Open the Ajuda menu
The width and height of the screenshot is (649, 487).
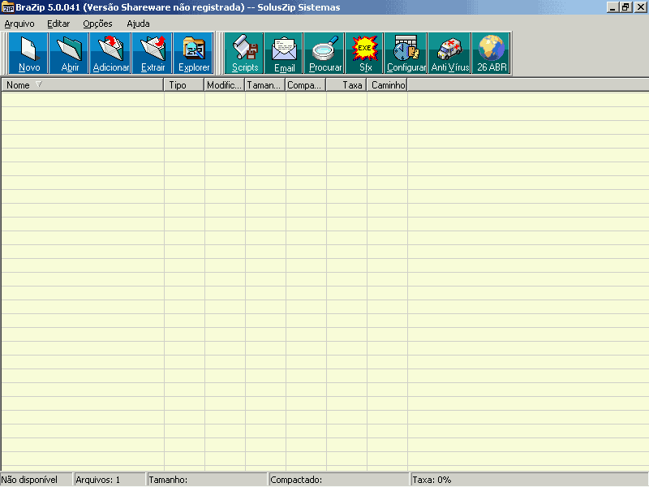point(138,24)
